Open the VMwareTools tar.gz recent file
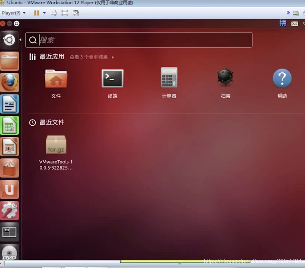Screen dimensions: 305x268 pos(56,153)
